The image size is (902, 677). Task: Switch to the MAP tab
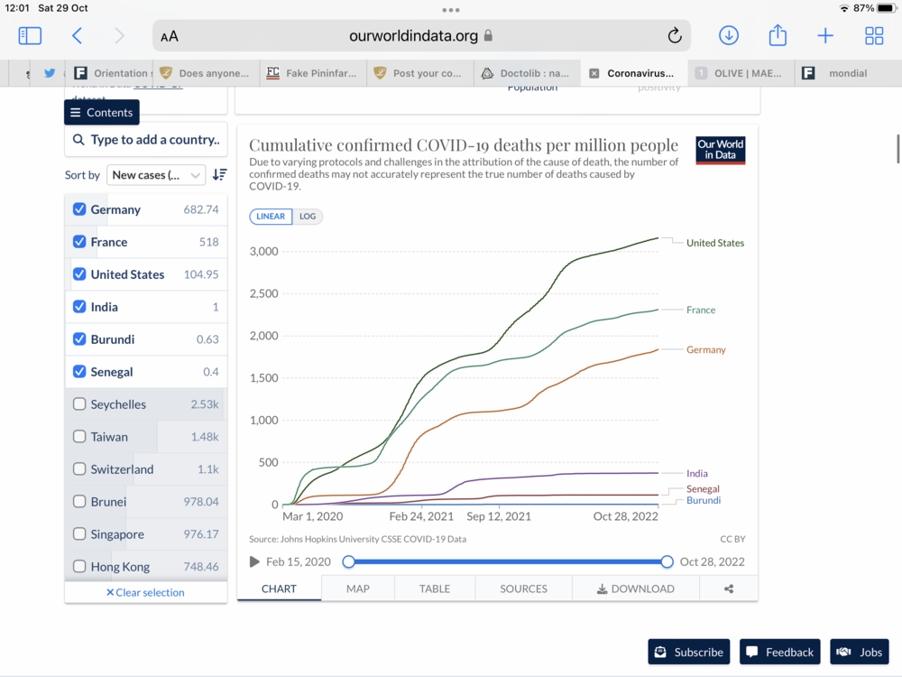[x=358, y=589]
